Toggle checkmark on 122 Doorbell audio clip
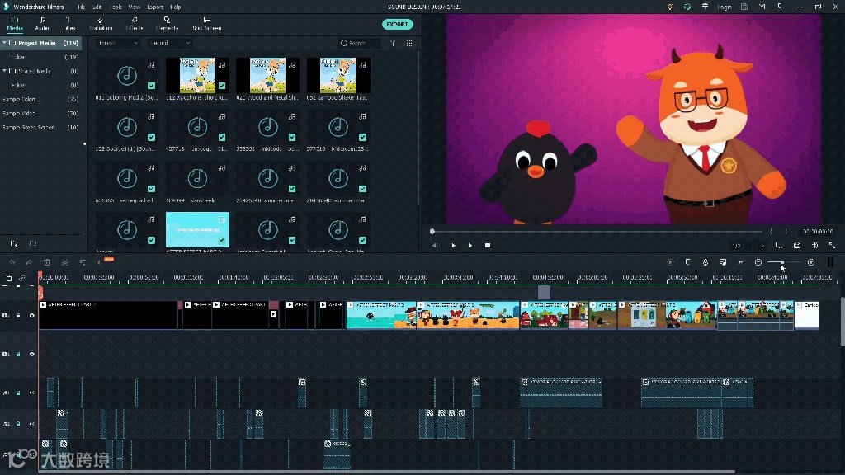 (152, 137)
